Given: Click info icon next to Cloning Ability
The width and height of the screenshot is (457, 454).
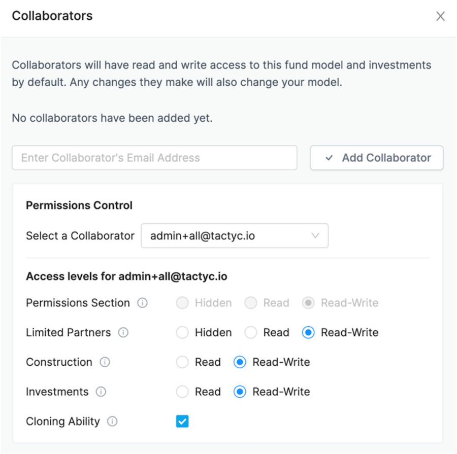Looking at the screenshot, I should (113, 421).
